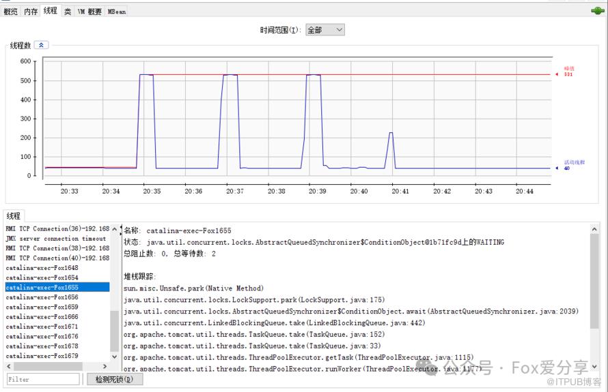Collapse the 线程数 chart panel
This screenshot has height=392, width=608.
coord(41,45)
